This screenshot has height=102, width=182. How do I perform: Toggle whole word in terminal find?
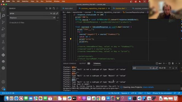coord(154,68)
